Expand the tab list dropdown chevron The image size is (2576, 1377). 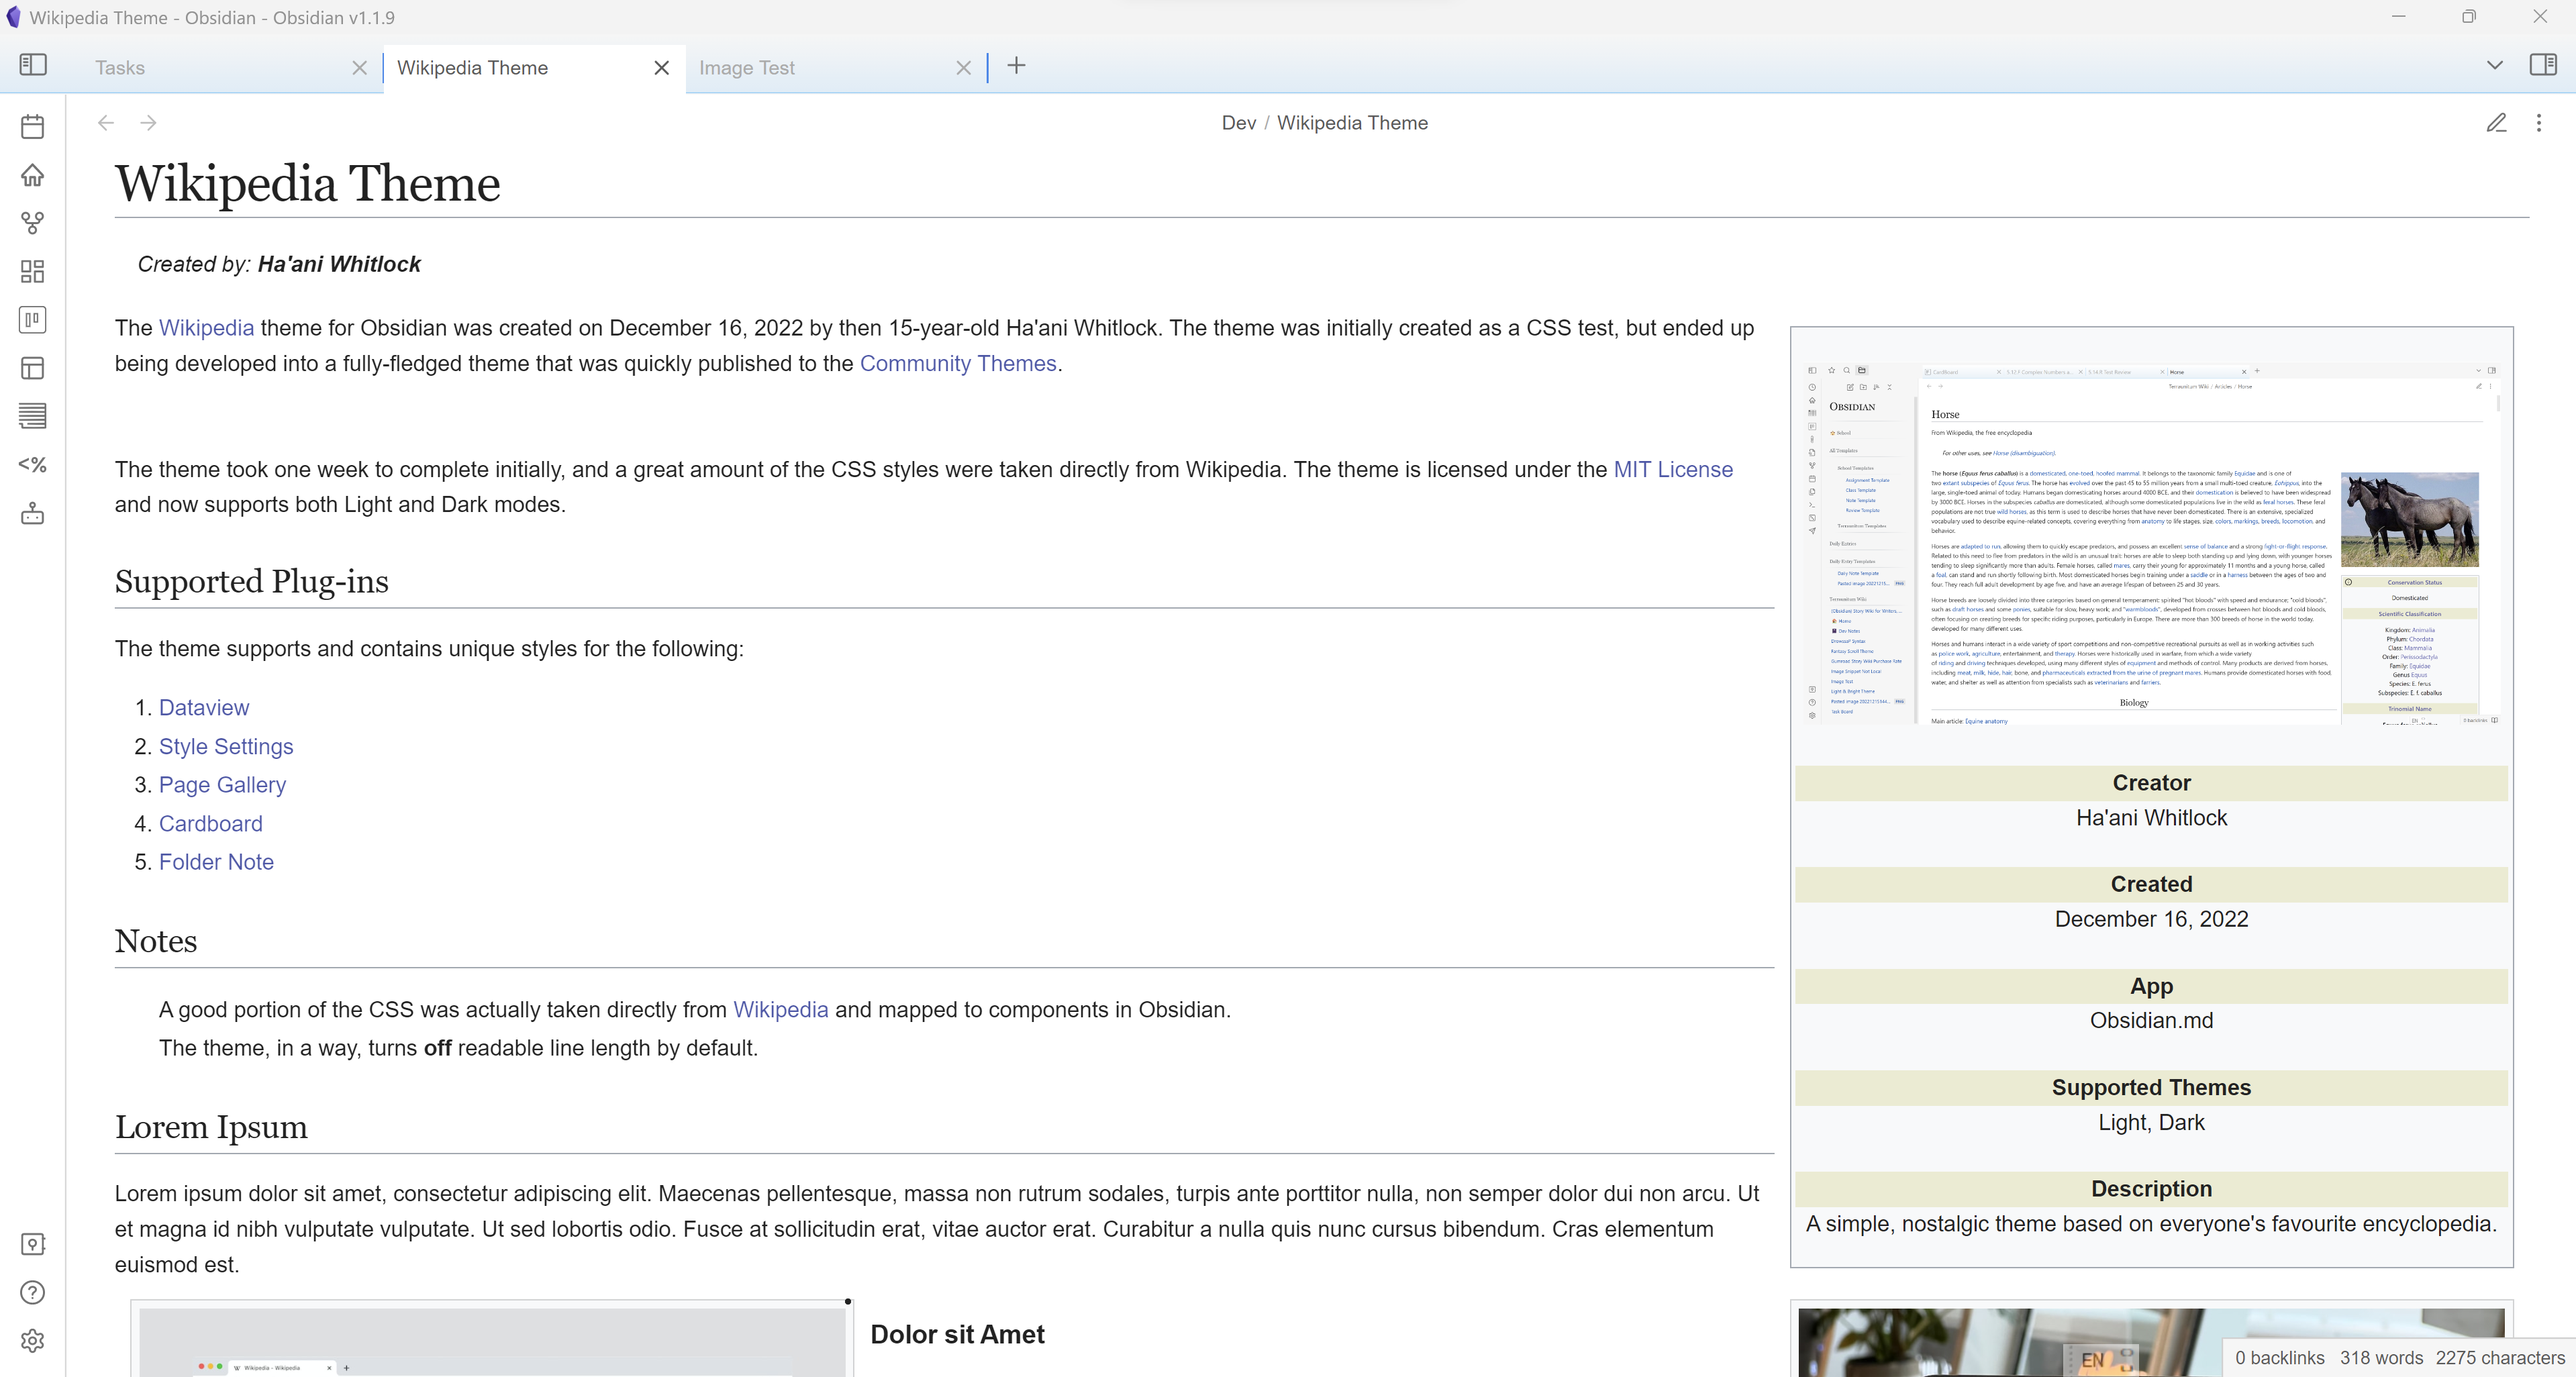click(x=2494, y=65)
